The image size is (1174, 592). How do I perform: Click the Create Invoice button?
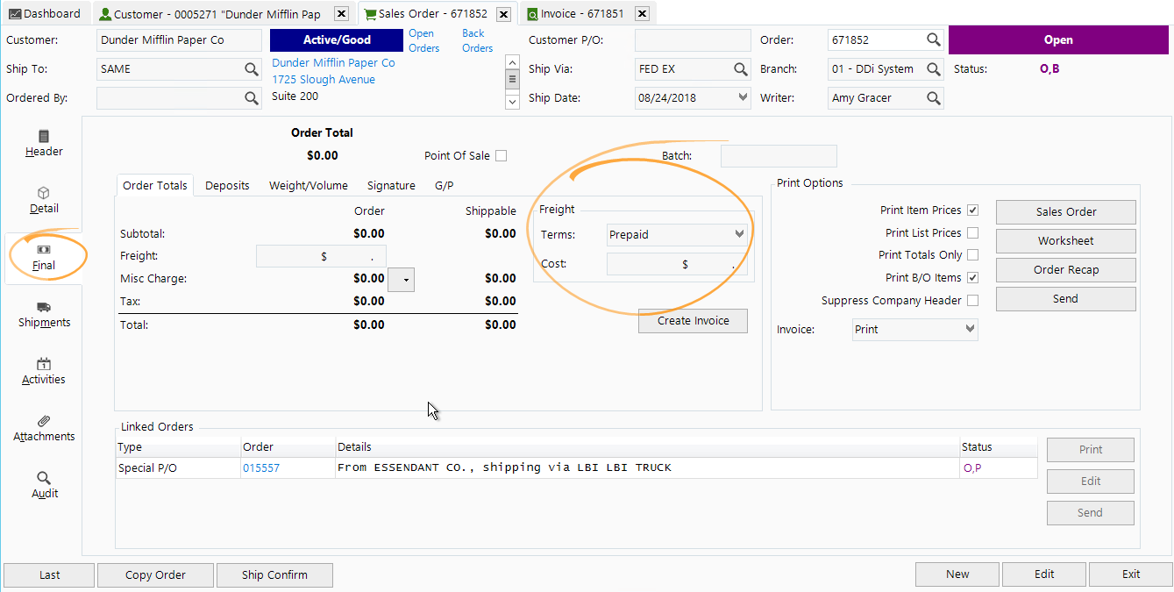[x=692, y=320]
